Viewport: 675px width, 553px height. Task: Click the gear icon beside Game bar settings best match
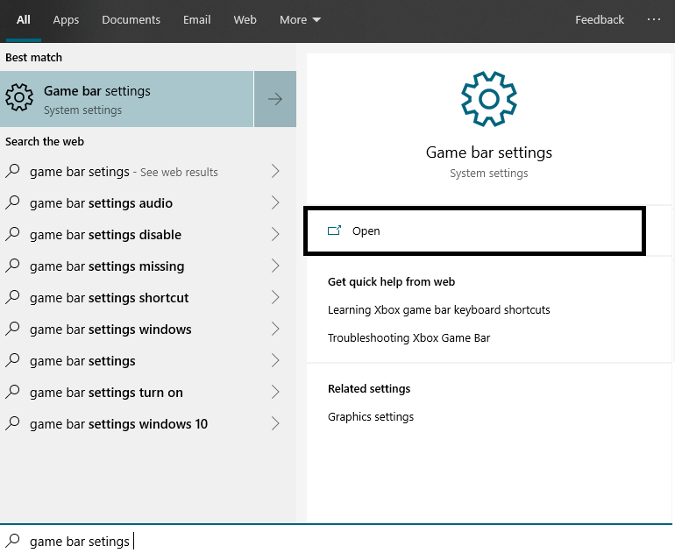(19, 97)
